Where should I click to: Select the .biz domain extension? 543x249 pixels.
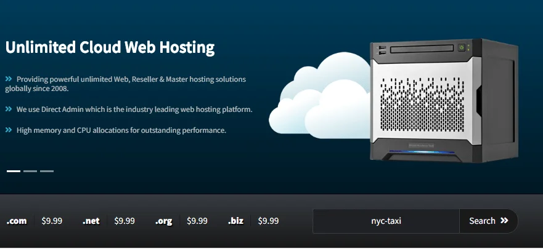coord(236,221)
